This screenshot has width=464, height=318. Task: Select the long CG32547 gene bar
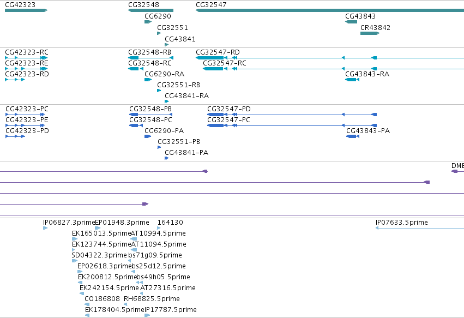coord(330,10)
